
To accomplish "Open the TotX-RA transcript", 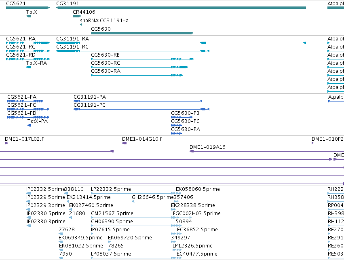I will point(37,63).
